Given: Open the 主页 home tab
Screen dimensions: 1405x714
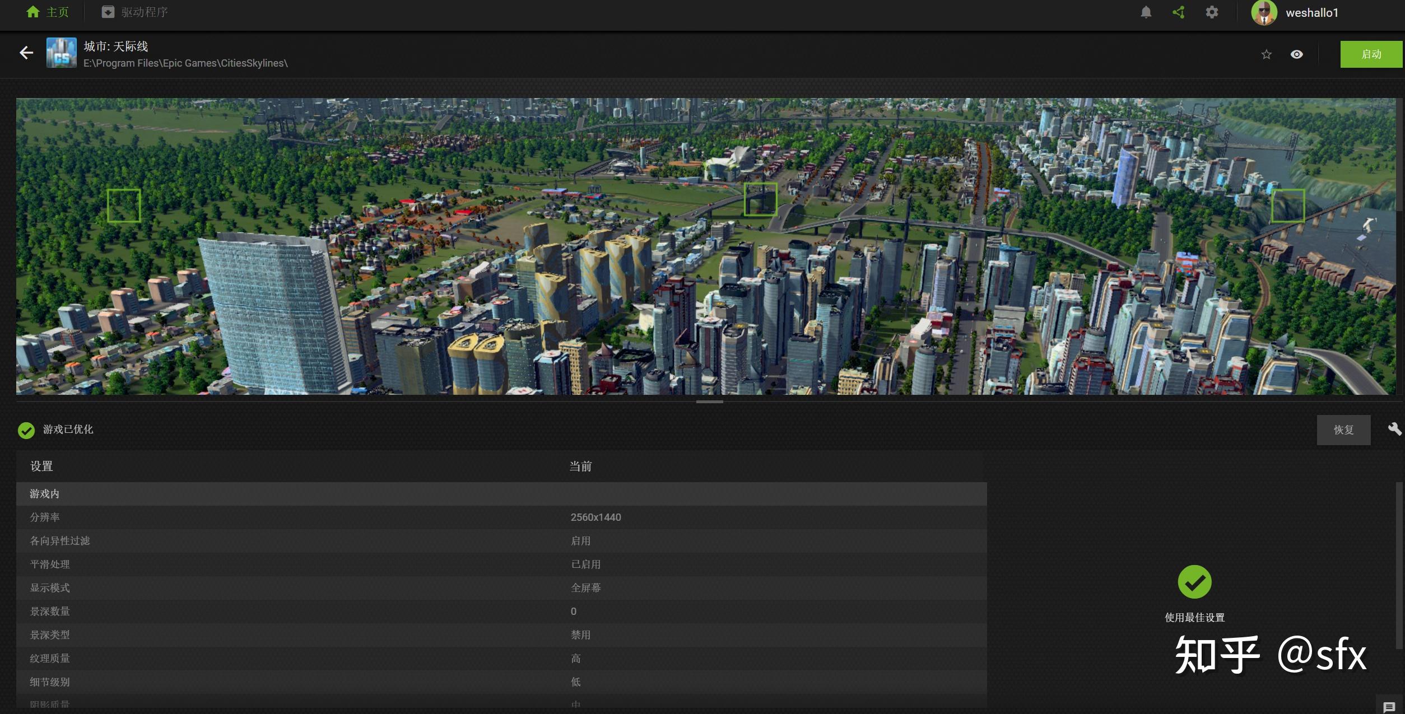Looking at the screenshot, I should (48, 12).
